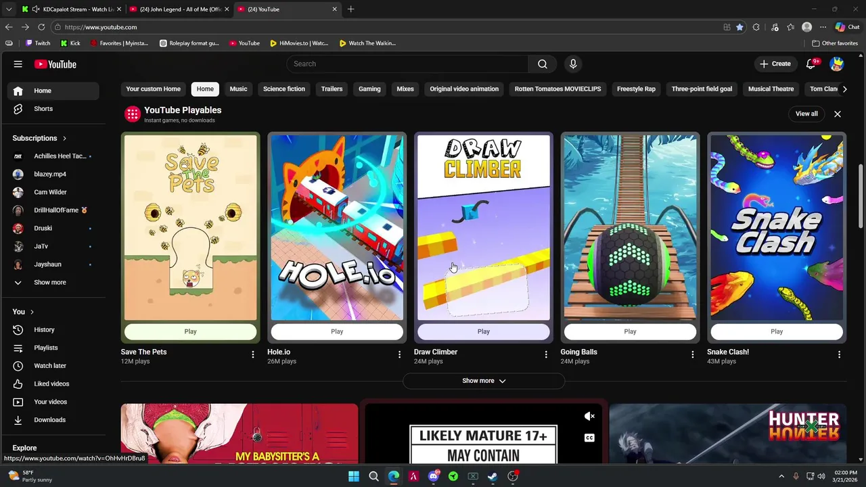The height and width of the screenshot is (487, 866).
Task: Click the YouTube search field
Action: point(407,64)
